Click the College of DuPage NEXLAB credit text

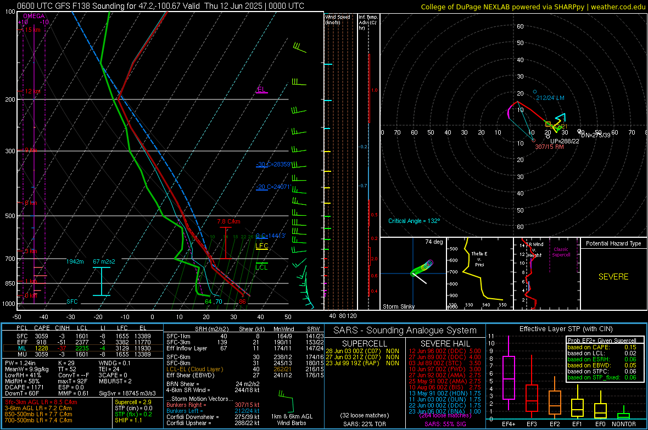point(533,7)
